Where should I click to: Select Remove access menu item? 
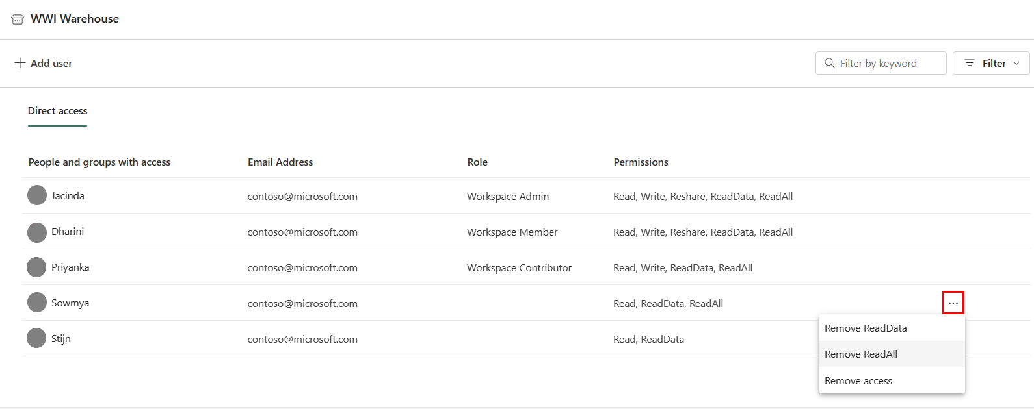click(858, 381)
